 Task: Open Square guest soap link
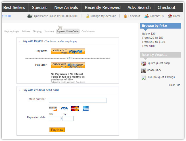tap(158, 63)
